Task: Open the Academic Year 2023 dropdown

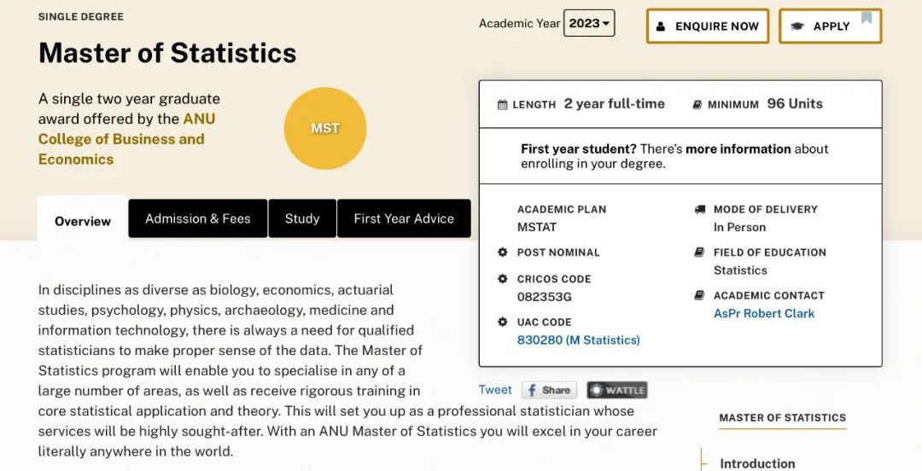Action: point(588,24)
